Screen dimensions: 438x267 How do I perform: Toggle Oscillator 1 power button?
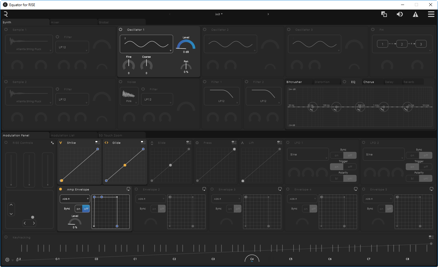(x=121, y=29)
